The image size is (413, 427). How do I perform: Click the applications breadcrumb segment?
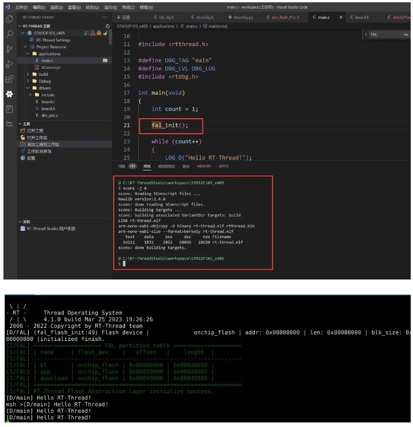163,26
